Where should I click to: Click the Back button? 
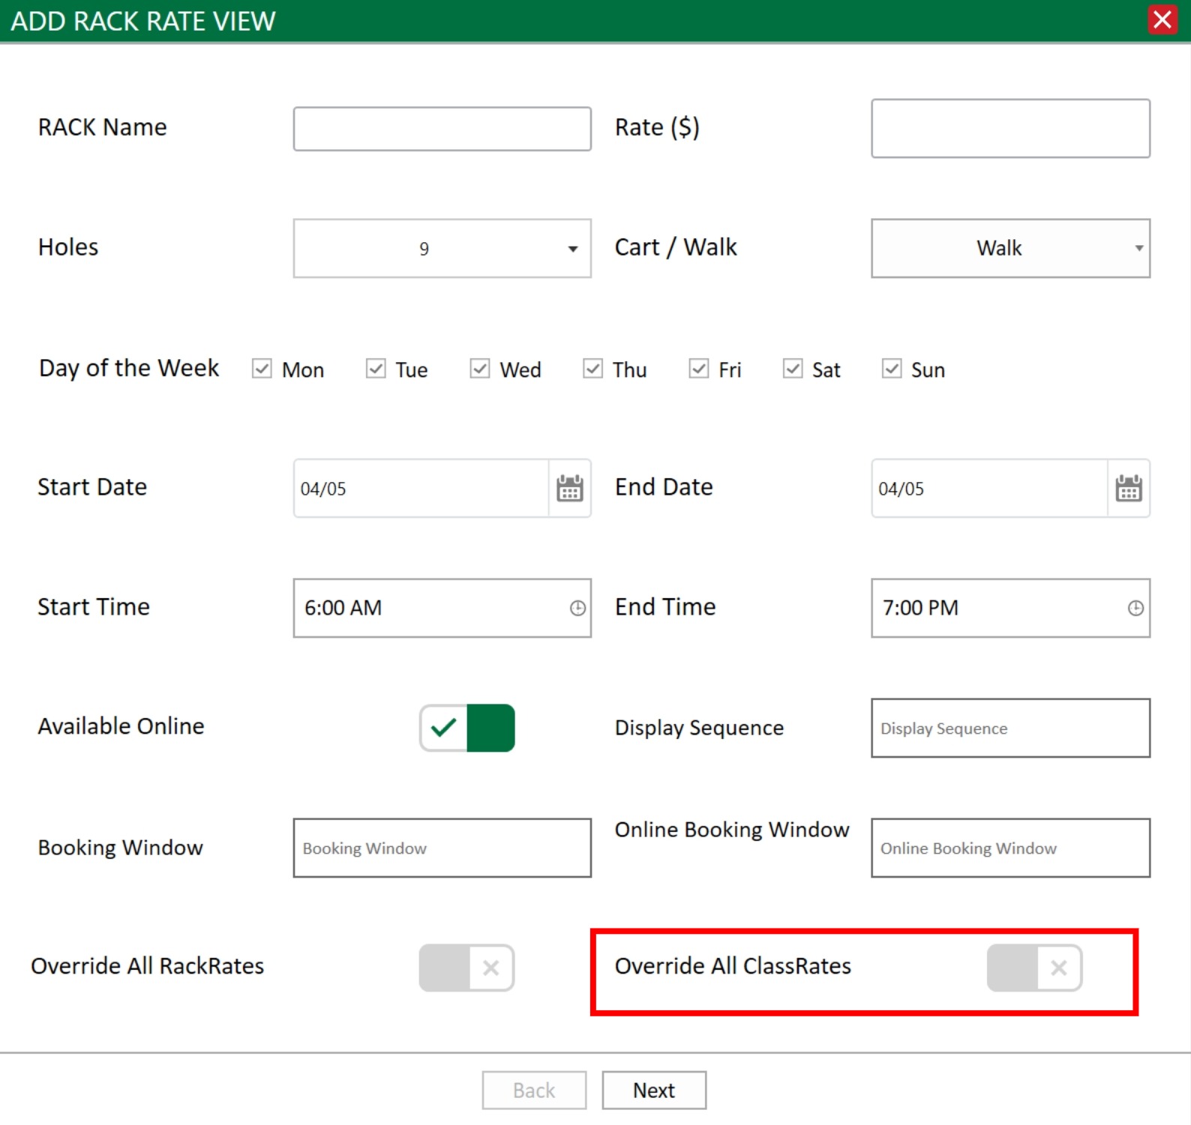(x=534, y=1090)
